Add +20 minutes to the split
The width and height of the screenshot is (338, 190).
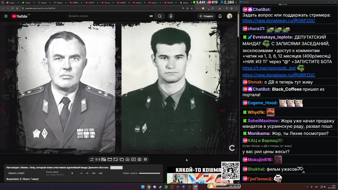[100, 173]
